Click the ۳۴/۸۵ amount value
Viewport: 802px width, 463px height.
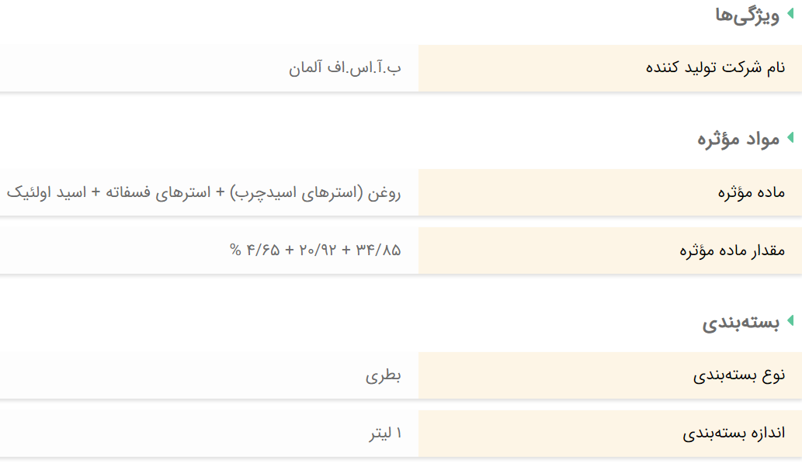378,251
